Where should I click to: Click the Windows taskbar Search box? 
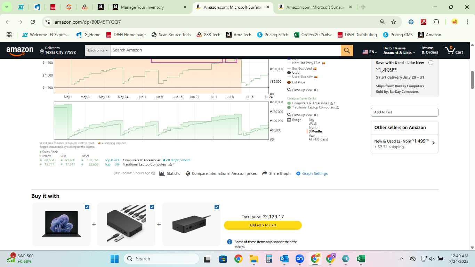pyautogui.click(x=161, y=259)
